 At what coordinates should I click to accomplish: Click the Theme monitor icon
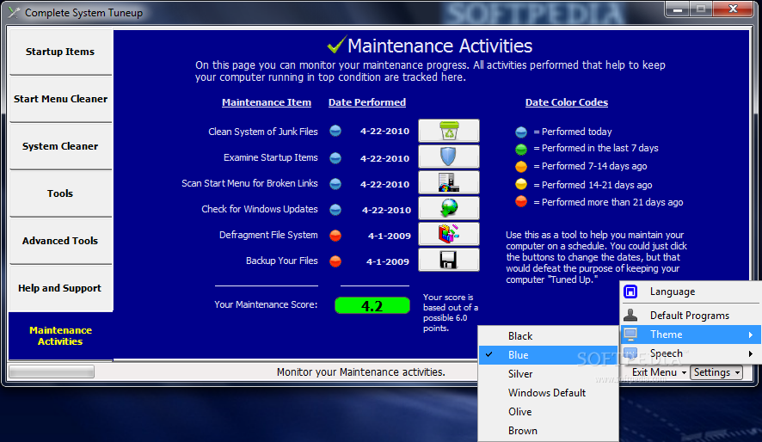(x=630, y=335)
